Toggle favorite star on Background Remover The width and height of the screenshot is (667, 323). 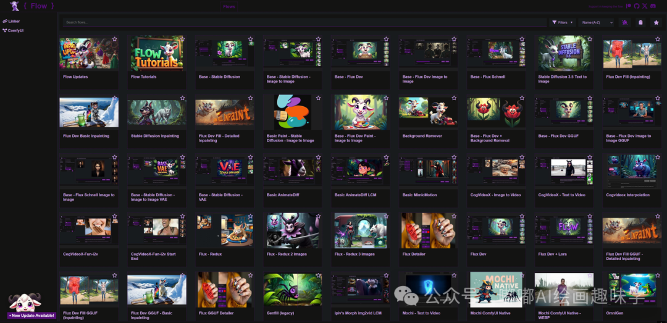454,98
